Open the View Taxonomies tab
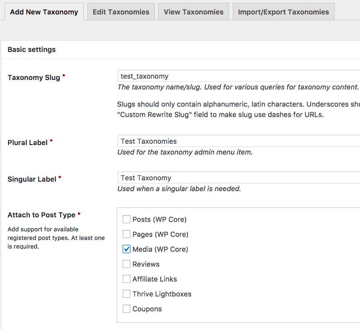 click(x=193, y=12)
